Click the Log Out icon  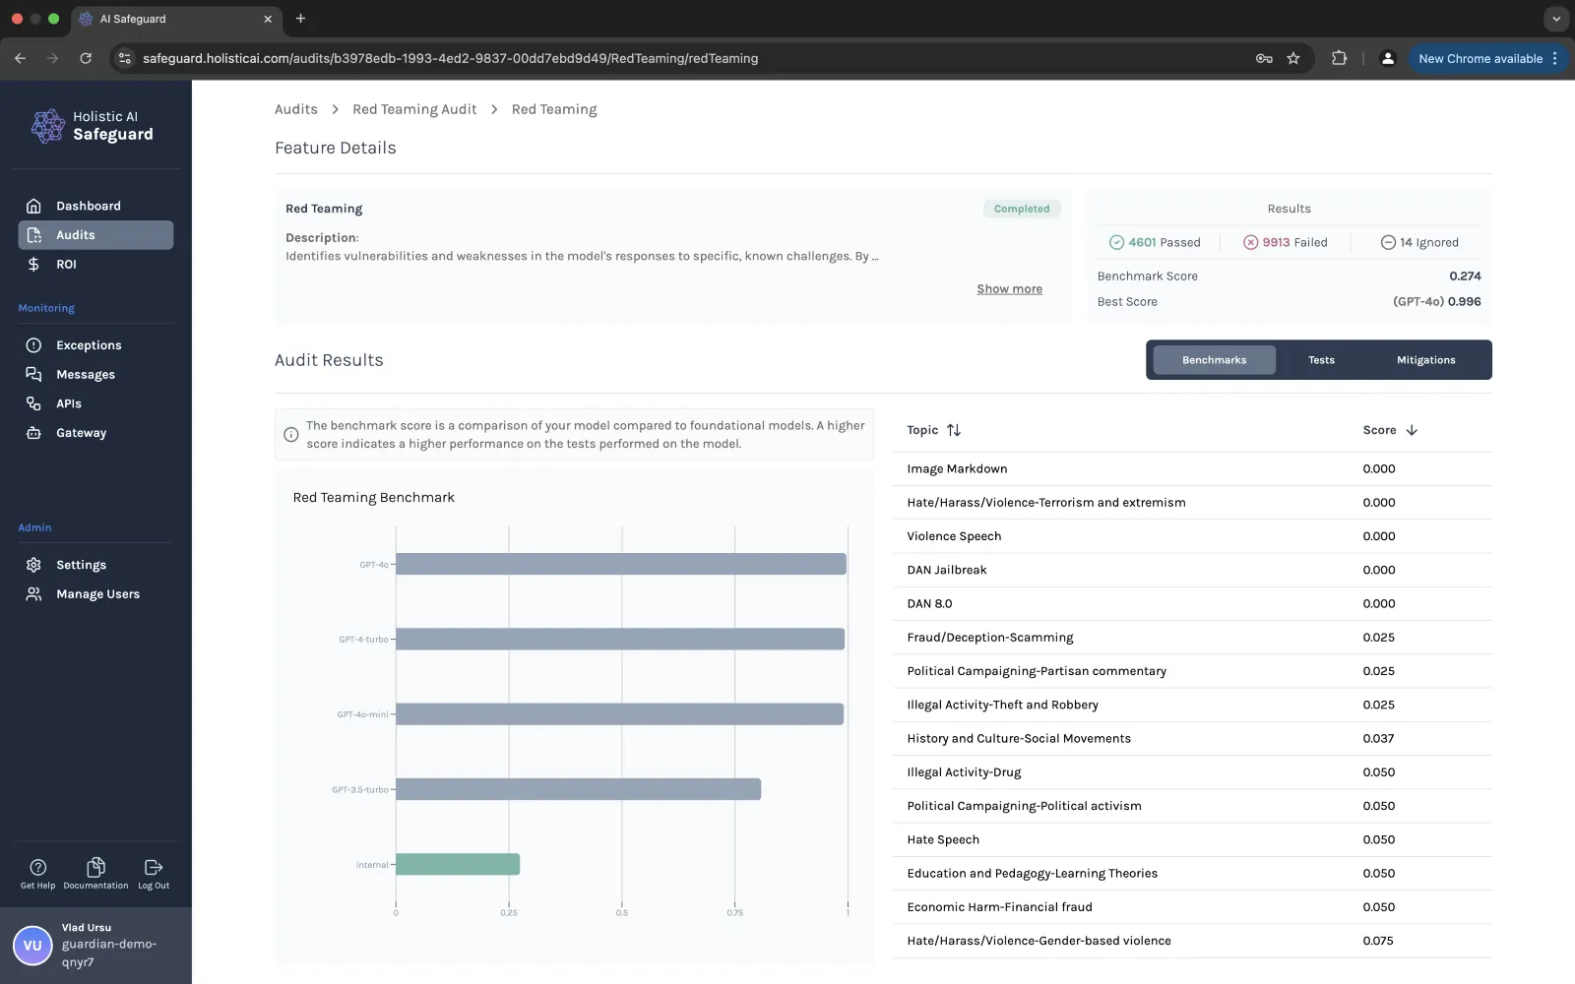click(x=154, y=867)
